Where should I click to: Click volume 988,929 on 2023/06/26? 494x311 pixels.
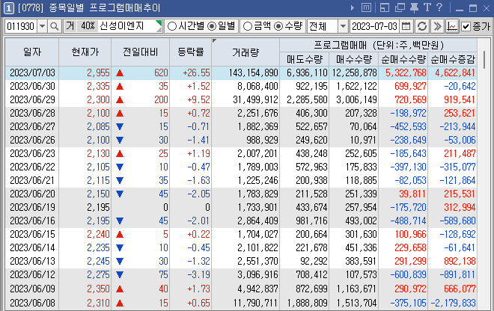tap(262, 140)
